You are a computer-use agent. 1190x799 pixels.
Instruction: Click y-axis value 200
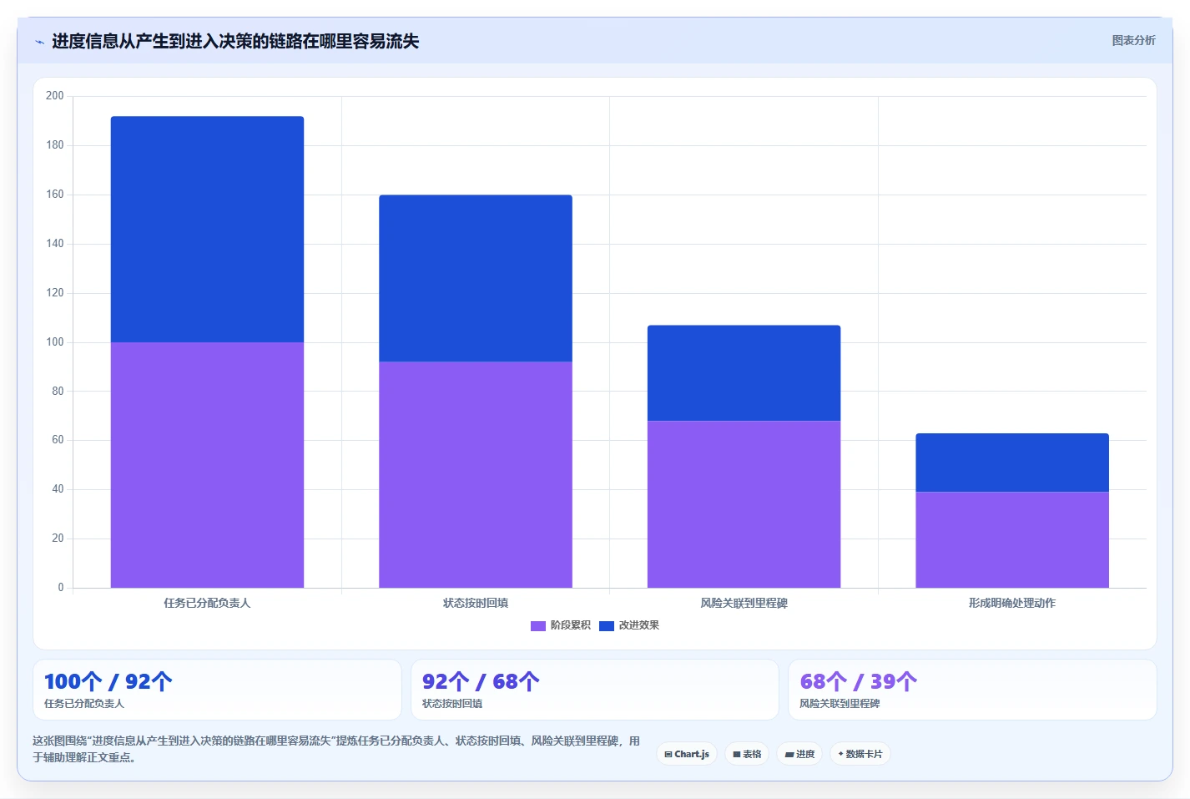(x=55, y=96)
